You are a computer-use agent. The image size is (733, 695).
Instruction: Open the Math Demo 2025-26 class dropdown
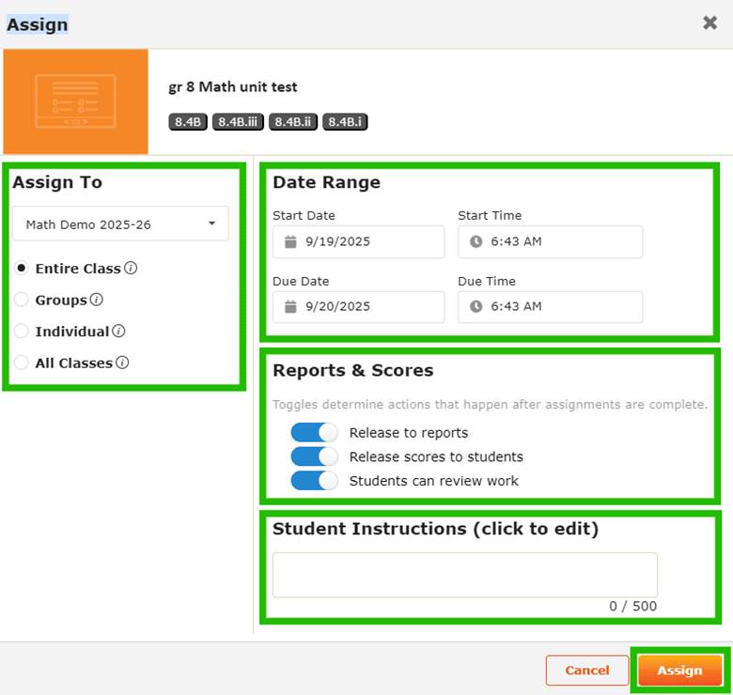(120, 224)
